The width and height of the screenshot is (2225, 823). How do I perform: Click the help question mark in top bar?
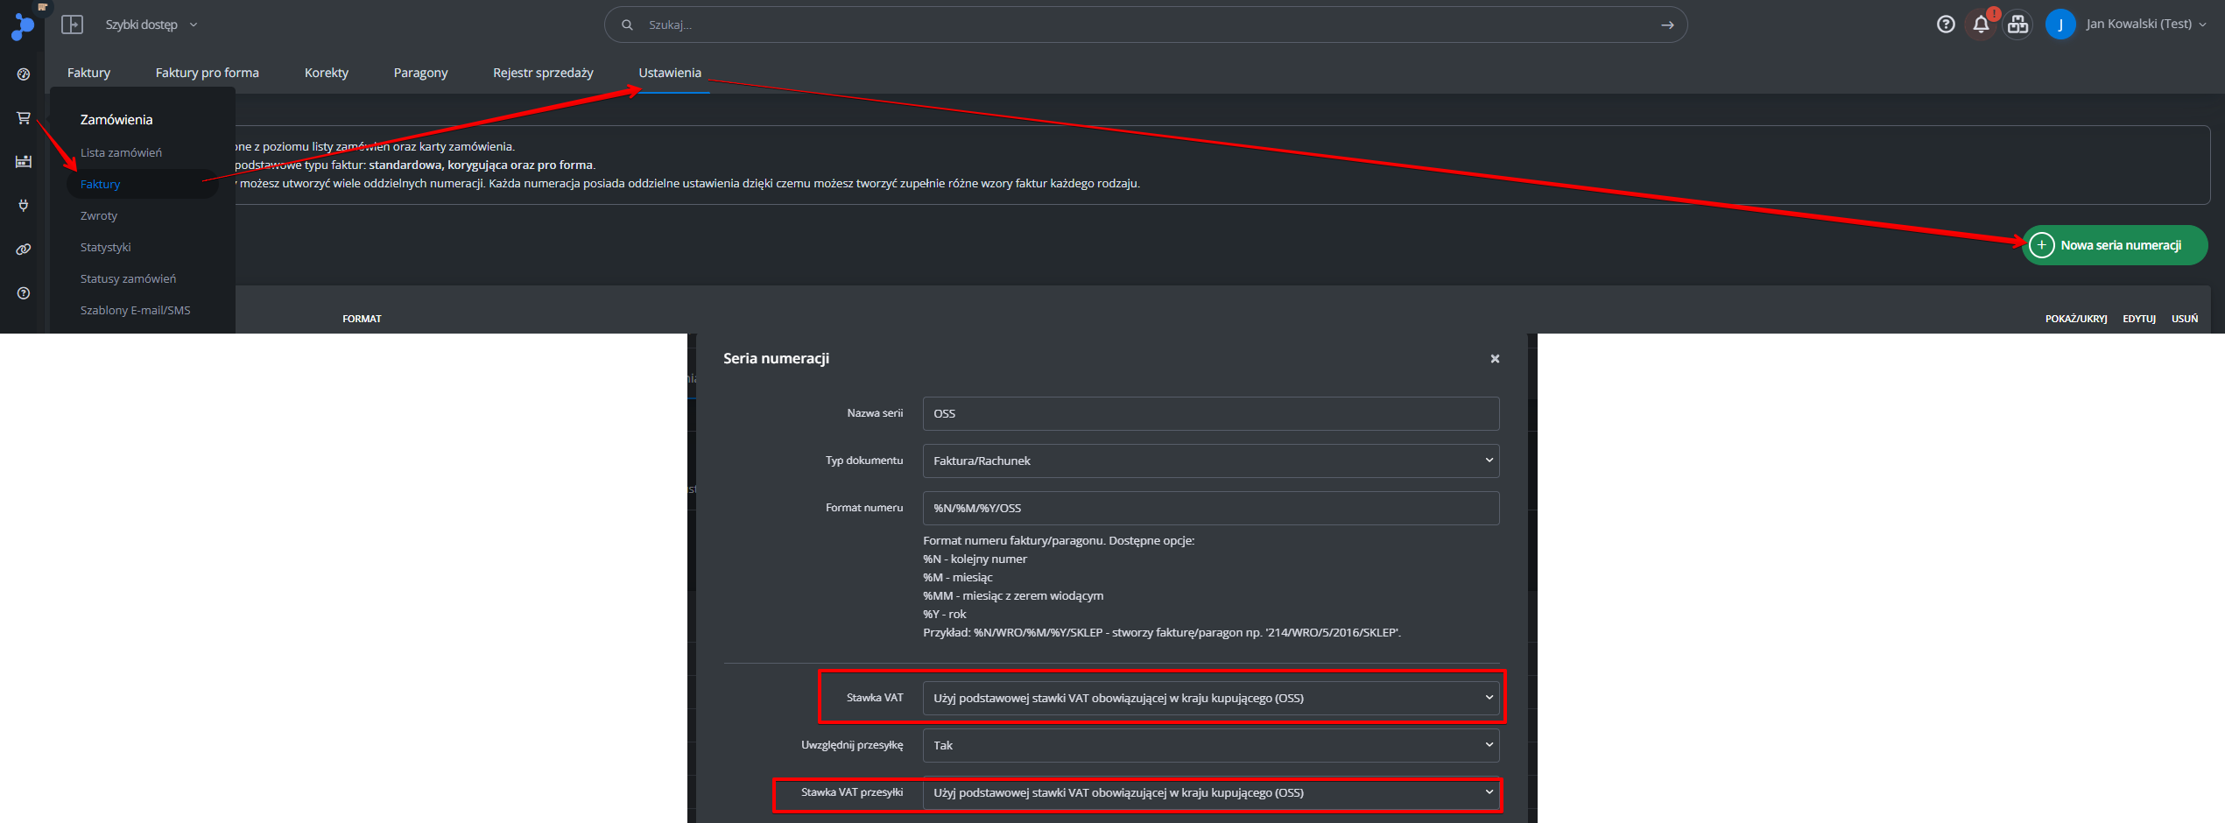click(x=1946, y=25)
